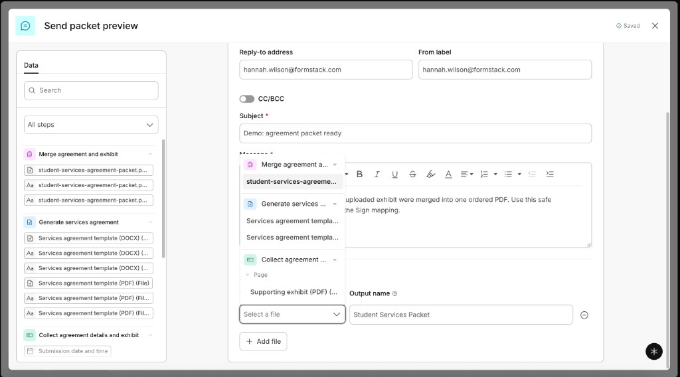Click the decrease indent icon
The height and width of the screenshot is (377, 680).
[532, 174]
